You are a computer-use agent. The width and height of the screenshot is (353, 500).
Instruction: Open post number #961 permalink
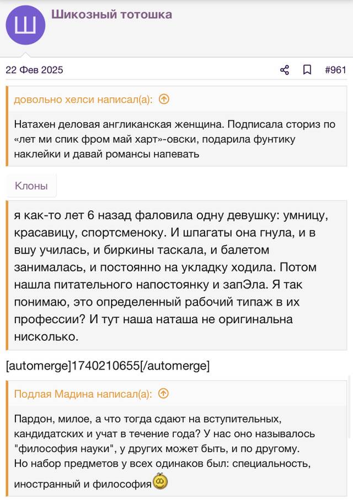tap(335, 70)
